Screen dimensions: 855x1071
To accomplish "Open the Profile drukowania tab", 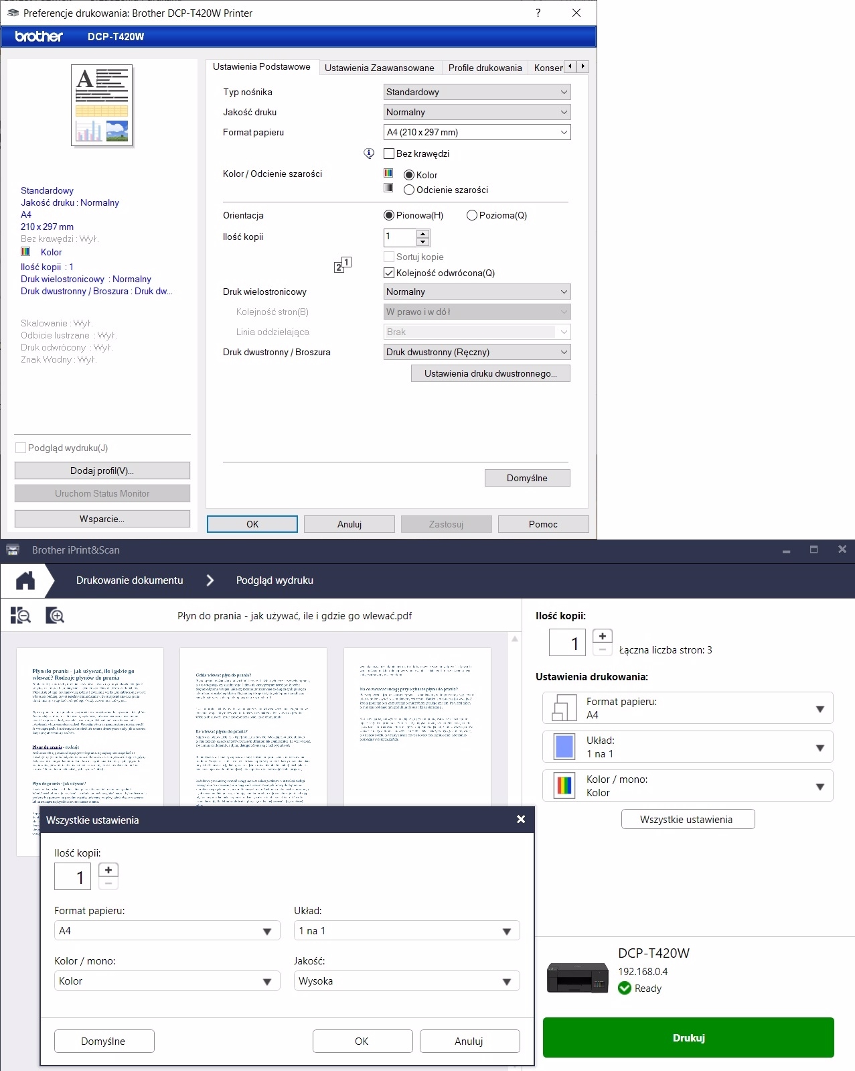I will pyautogui.click(x=485, y=68).
